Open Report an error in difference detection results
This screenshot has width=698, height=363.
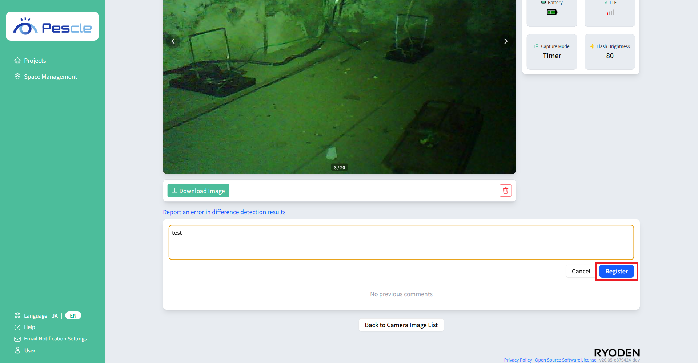[x=224, y=212]
